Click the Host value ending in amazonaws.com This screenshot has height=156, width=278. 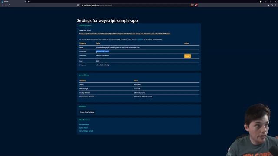click(118, 47)
